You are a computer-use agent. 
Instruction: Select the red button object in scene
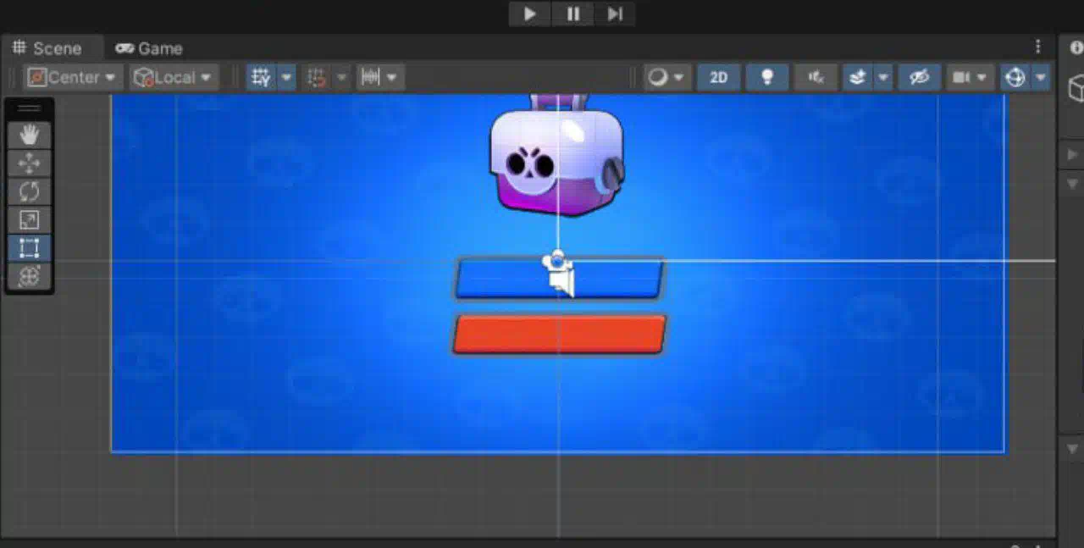pos(560,334)
